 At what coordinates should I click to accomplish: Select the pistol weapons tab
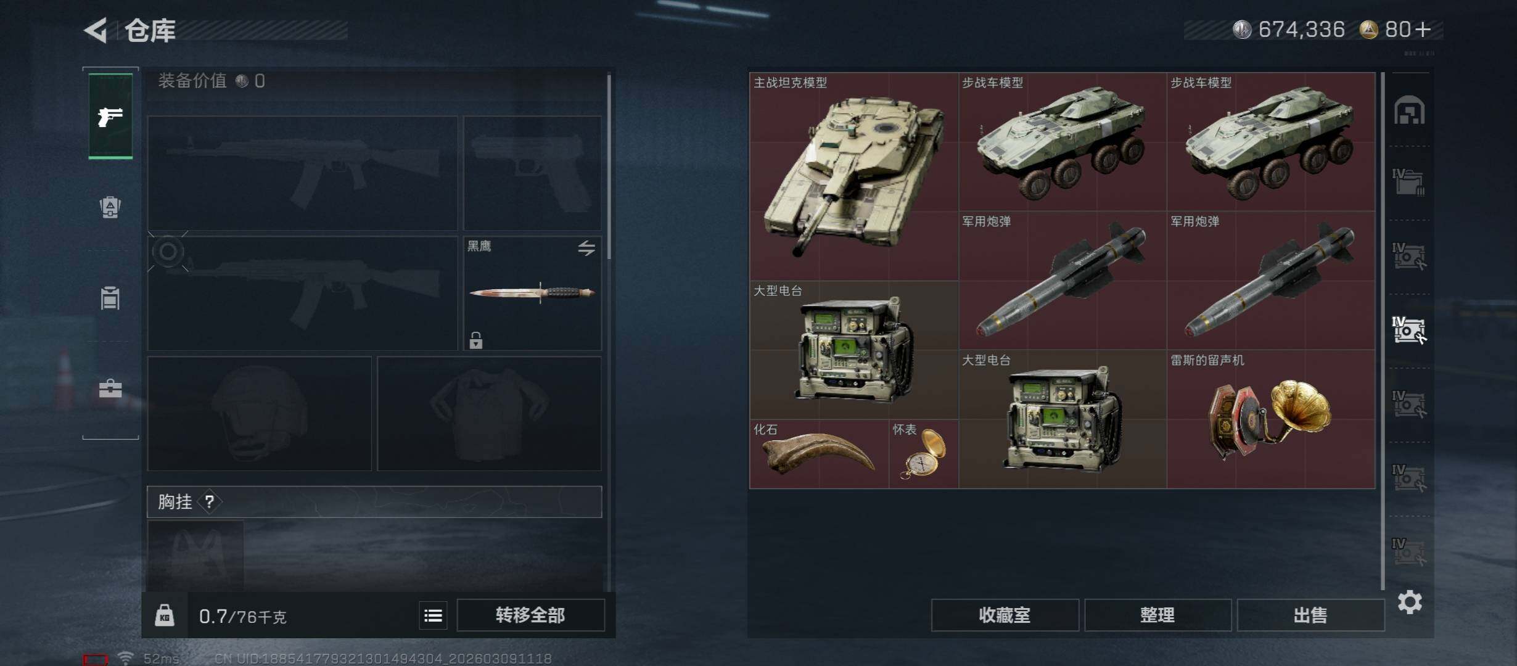pos(110,117)
